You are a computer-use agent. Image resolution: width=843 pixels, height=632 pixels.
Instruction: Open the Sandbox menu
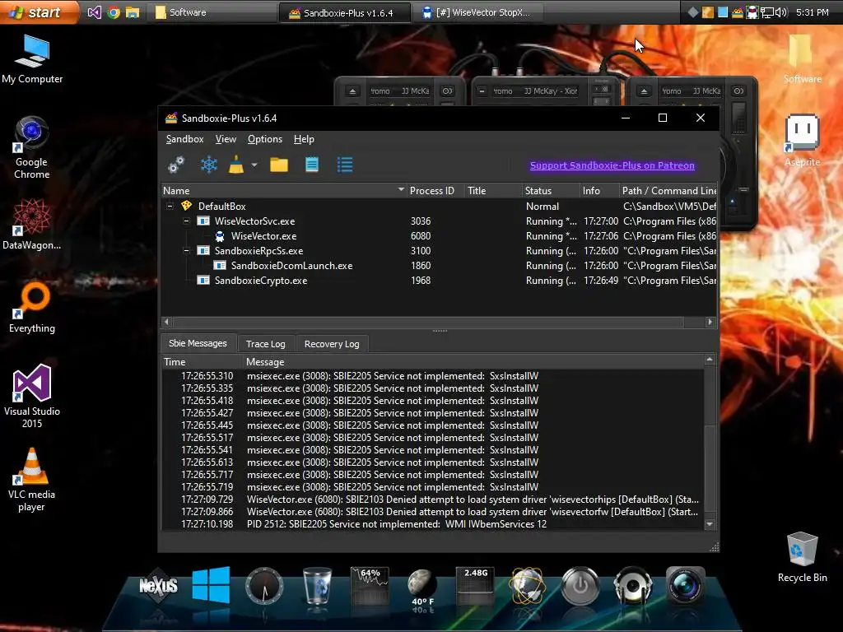click(x=184, y=139)
